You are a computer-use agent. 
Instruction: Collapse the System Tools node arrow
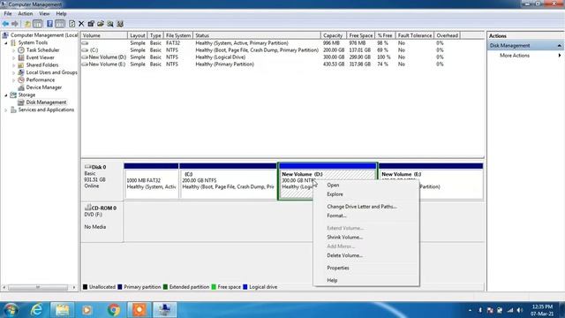(6, 43)
